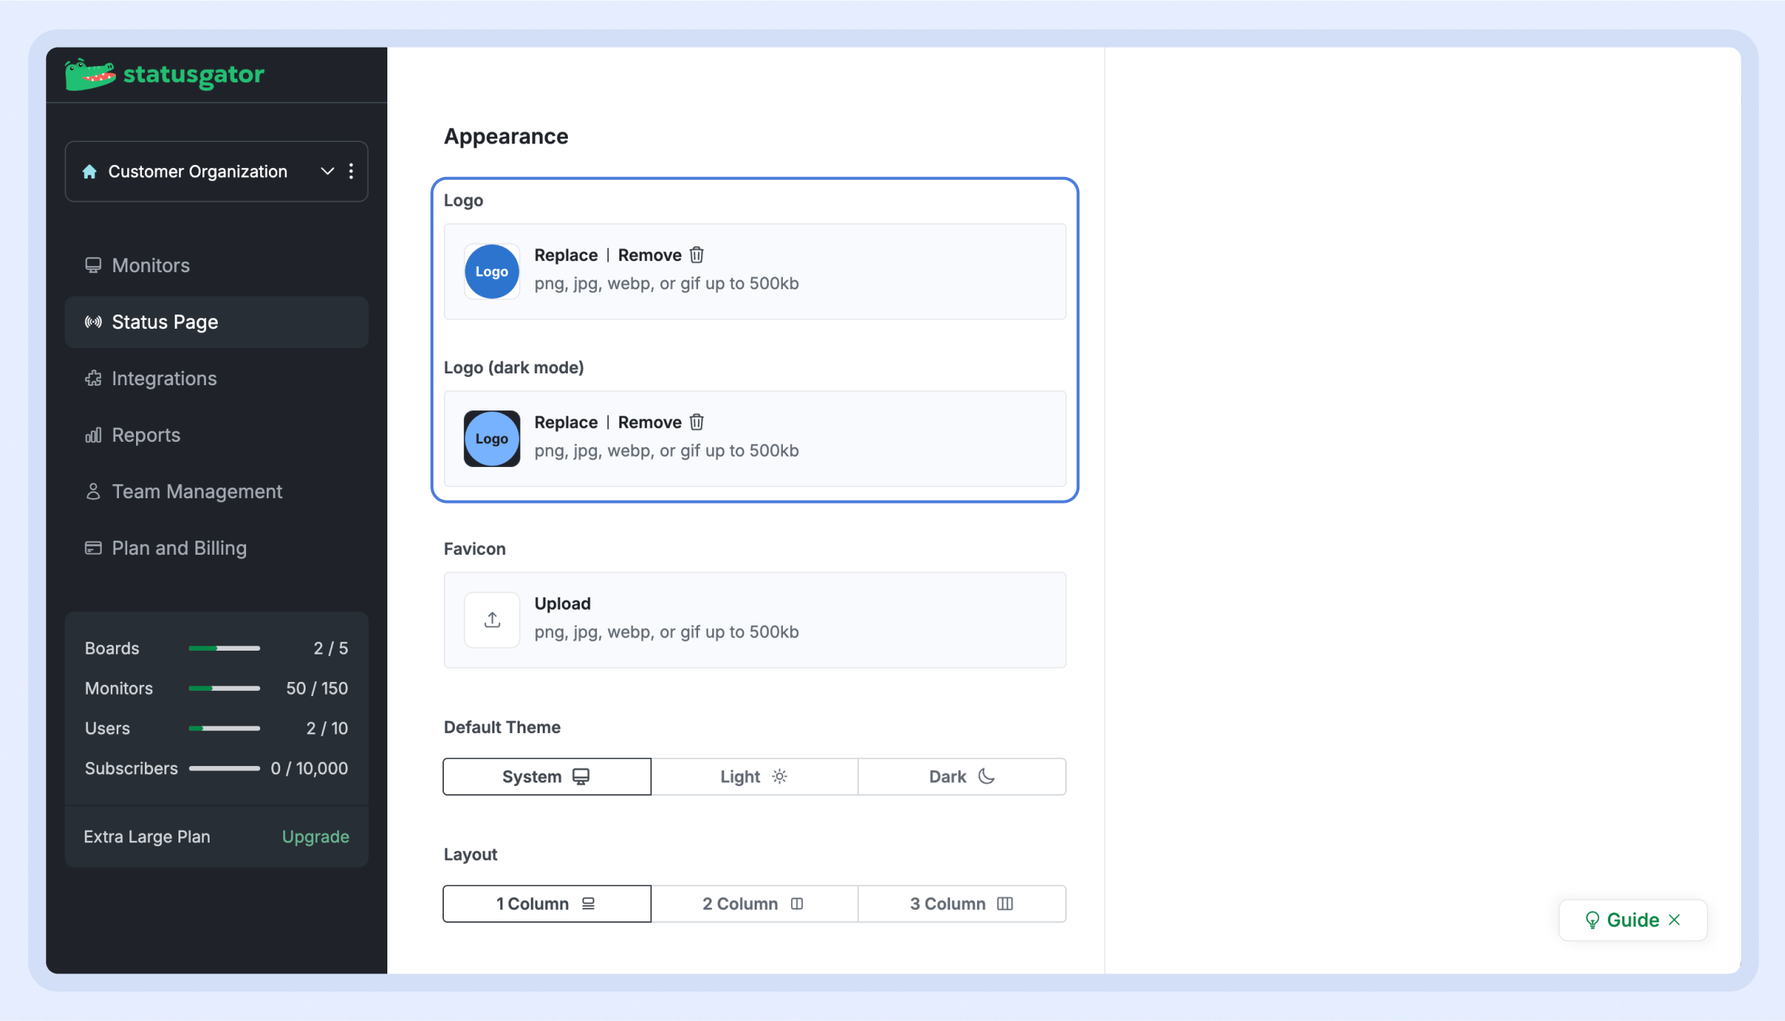
Task: Choose the 2 Column layout
Action: (754, 904)
